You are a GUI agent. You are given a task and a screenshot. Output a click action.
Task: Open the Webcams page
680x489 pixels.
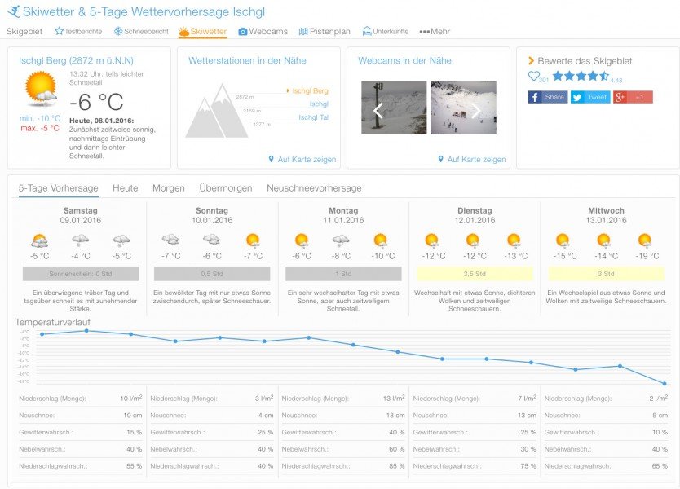[263, 31]
